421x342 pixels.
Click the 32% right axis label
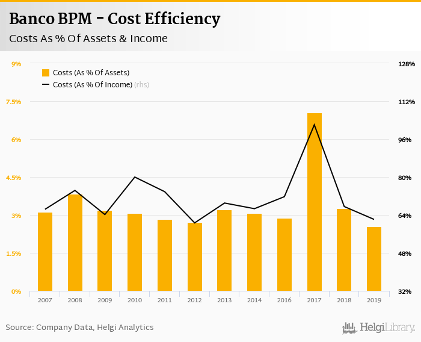(x=405, y=291)
